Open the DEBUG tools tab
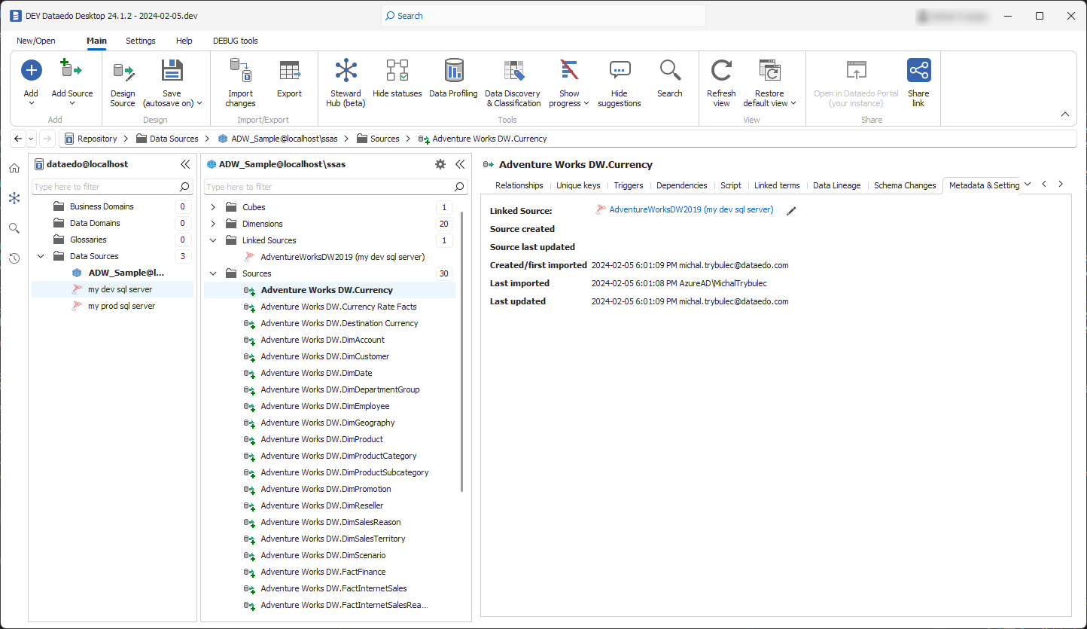This screenshot has width=1087, height=629. point(236,41)
